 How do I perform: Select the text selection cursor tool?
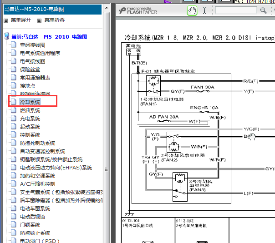click(x=204, y=10)
